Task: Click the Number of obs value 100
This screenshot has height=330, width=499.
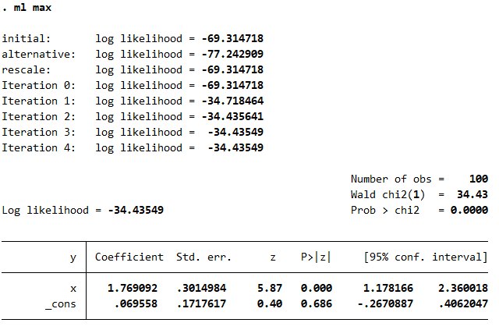Action: click(x=478, y=179)
